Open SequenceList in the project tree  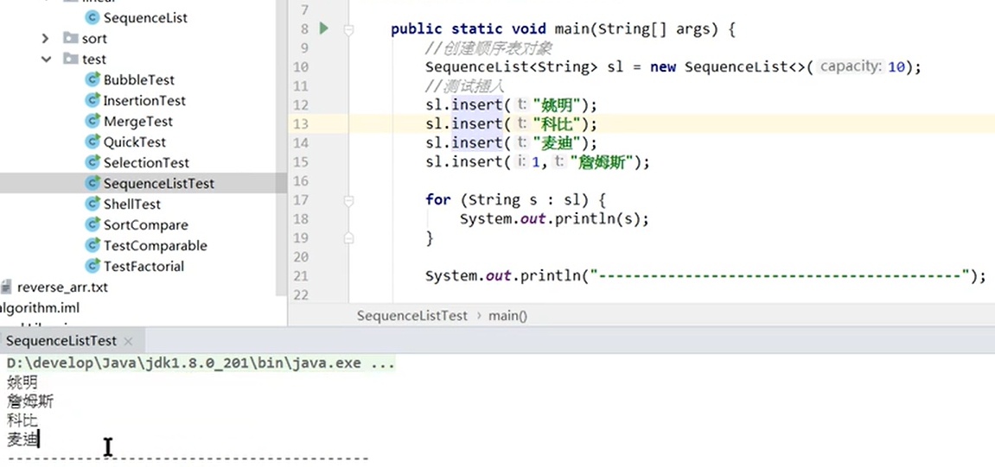click(x=145, y=18)
